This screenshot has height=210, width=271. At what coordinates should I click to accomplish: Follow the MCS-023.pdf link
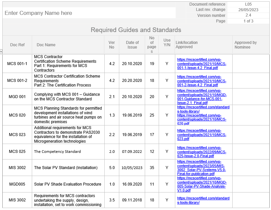(201, 135)
